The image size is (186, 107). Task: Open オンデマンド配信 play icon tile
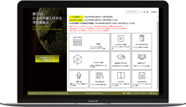point(121,42)
